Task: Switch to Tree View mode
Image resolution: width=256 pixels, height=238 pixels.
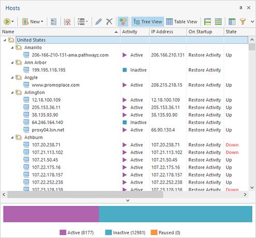Action: [x=148, y=22]
